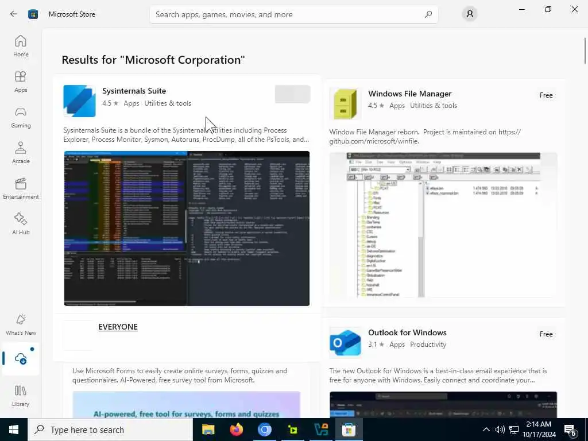588x441 pixels.
Task: Open the Apps section in sidebar
Action: tap(21, 82)
